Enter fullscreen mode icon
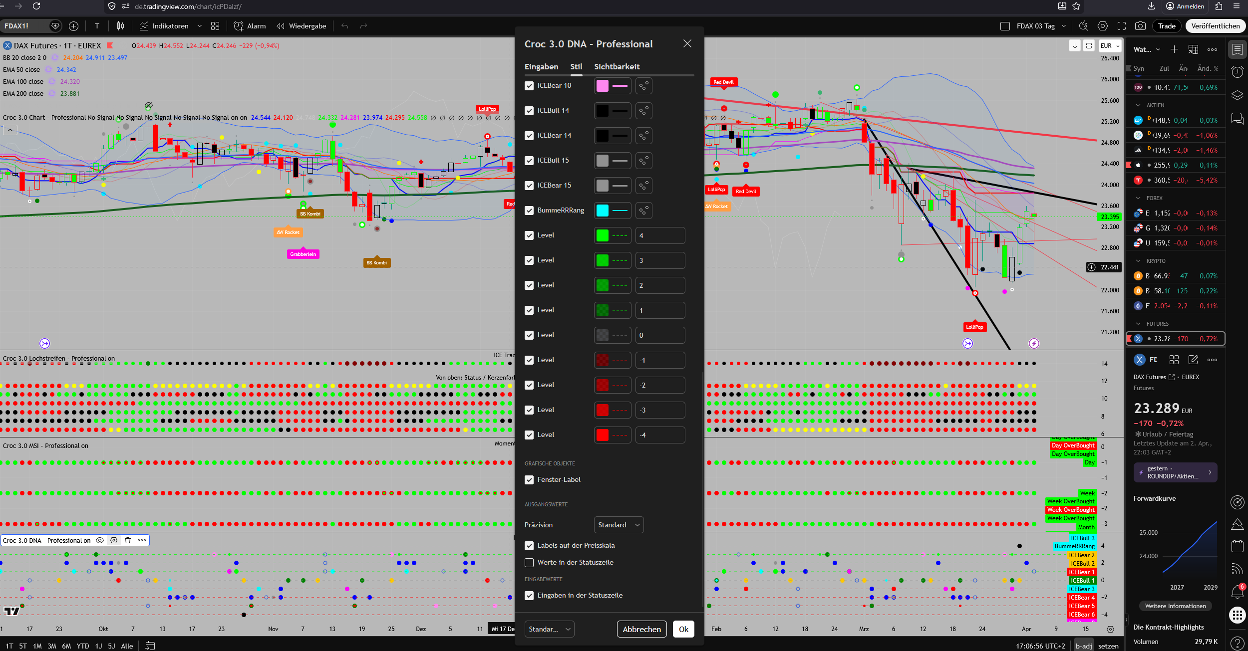Viewport: 1248px width, 651px height. (1122, 26)
